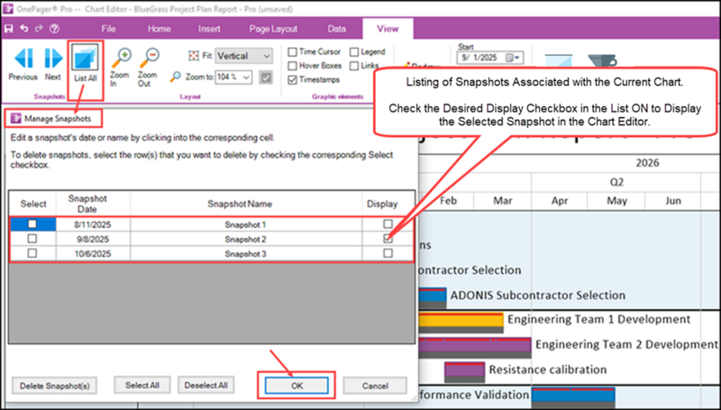Click the Resistance calibration label

(547, 369)
